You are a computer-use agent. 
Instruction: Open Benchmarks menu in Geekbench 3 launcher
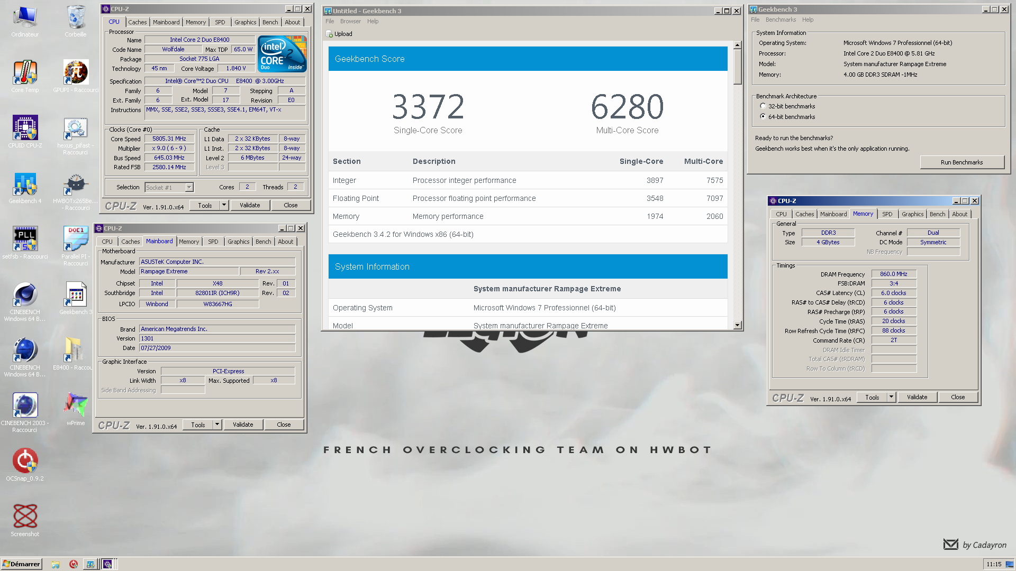[x=781, y=20]
